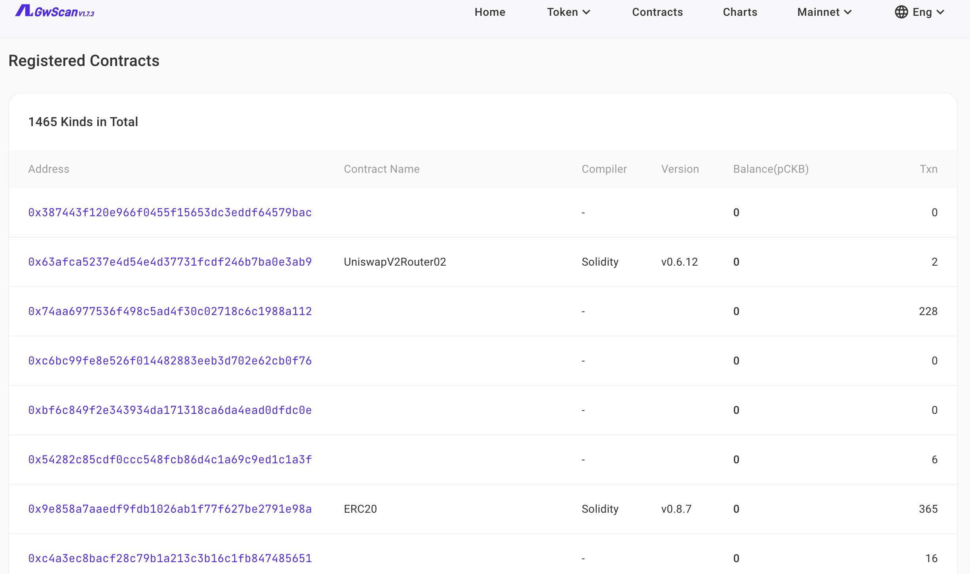Viewport: 970px width, 574px height.
Task: Click the address link starting 0xc6bc99fe
Action: pyautogui.click(x=169, y=361)
